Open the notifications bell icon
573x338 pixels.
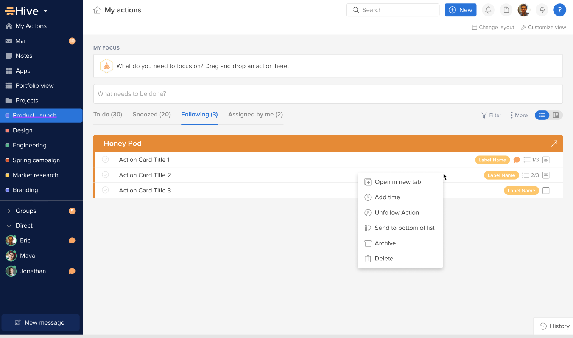(488, 10)
